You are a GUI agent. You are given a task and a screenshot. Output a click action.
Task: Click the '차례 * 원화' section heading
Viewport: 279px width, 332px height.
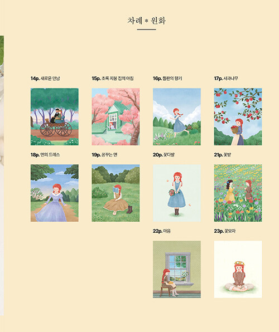146,21
